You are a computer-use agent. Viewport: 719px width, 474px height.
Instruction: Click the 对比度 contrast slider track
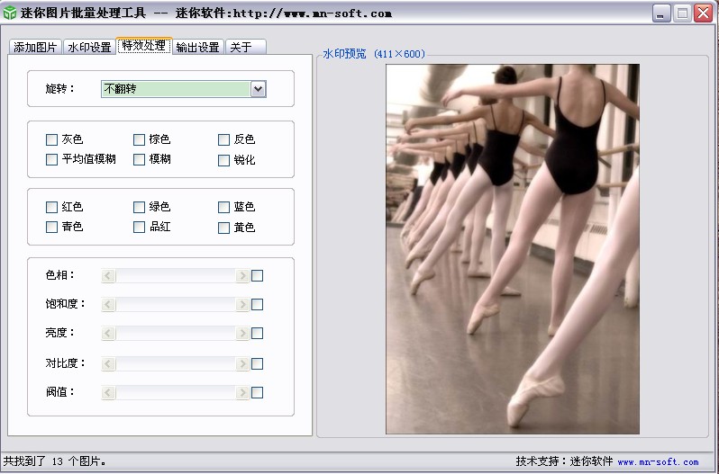(x=175, y=363)
